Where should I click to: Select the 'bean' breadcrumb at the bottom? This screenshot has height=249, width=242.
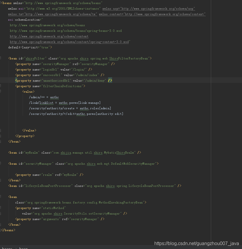point(23,248)
